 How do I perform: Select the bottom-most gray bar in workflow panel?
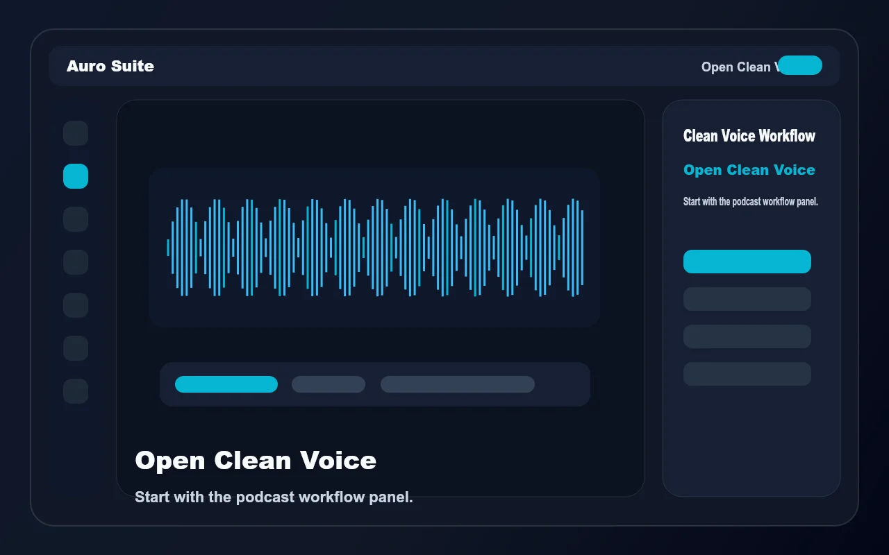[747, 374]
